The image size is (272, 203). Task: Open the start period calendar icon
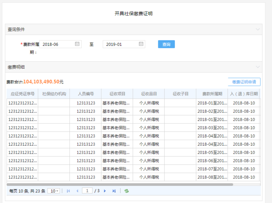pyautogui.click(x=77, y=44)
